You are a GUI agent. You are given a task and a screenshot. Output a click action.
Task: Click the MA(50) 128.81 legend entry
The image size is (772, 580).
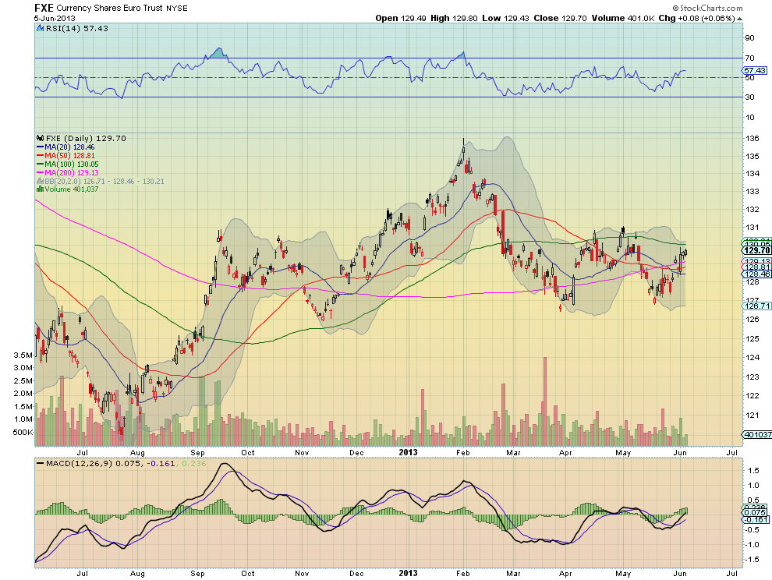(69, 156)
